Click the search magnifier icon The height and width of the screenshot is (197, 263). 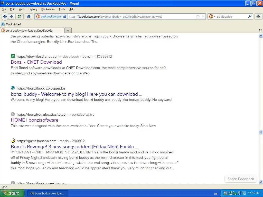[x=250, y=16]
